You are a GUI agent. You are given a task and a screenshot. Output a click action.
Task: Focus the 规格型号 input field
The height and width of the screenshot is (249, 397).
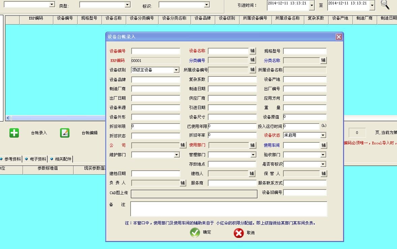(305, 51)
